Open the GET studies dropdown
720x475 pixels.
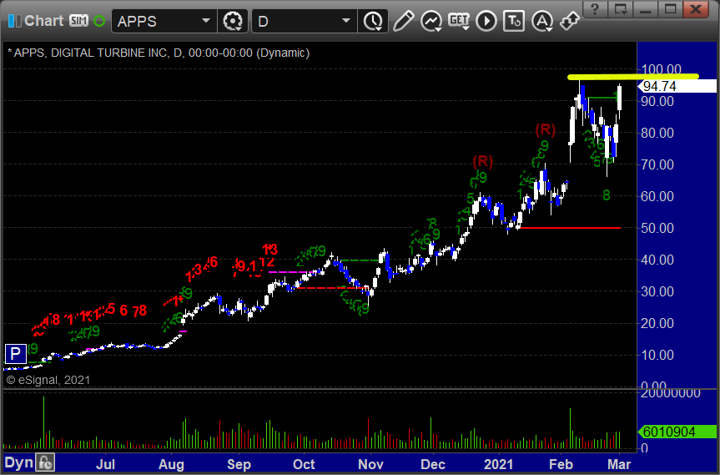click(459, 21)
